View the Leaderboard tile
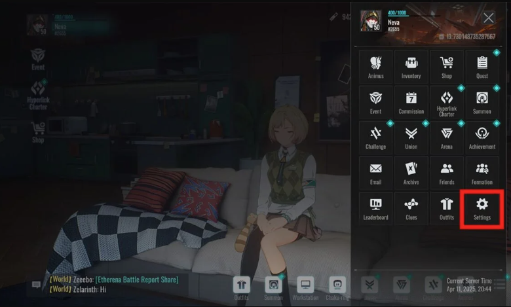This screenshot has width=511, height=307. click(376, 208)
